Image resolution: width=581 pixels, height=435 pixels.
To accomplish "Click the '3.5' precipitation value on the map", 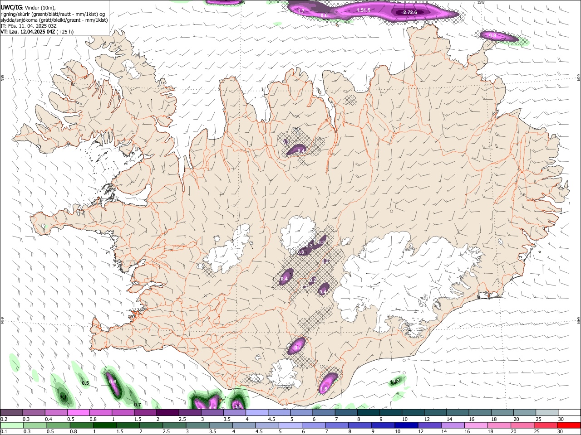I will pos(237,406).
